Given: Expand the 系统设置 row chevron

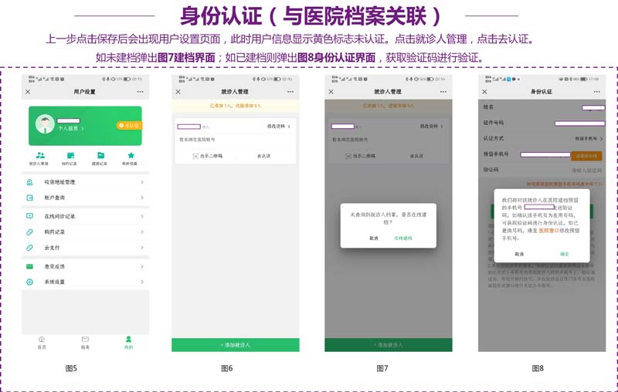Looking at the screenshot, I should (x=142, y=282).
